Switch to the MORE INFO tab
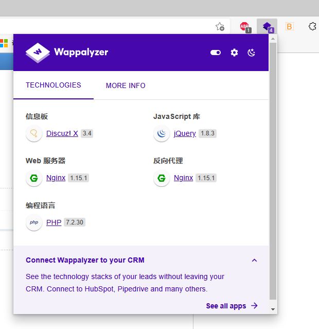Viewport: 319px width, 329px height. point(126,85)
